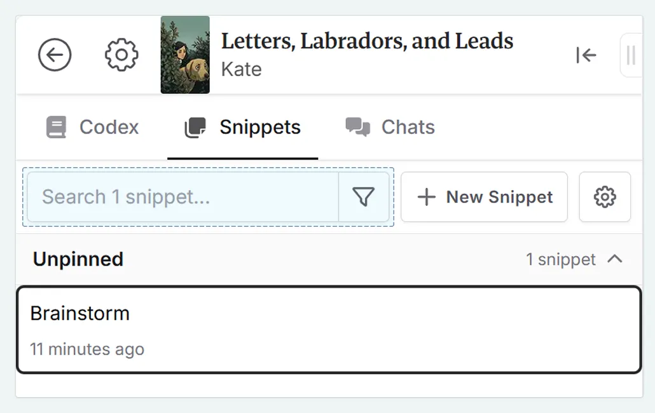Open the Chats tab
The image size is (655, 413).
click(390, 126)
